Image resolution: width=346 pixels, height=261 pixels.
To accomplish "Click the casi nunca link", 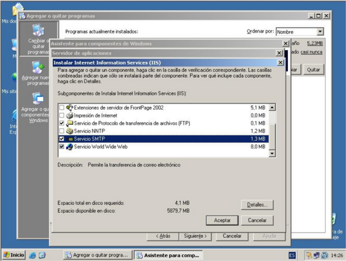I will pyautogui.click(x=311, y=52).
